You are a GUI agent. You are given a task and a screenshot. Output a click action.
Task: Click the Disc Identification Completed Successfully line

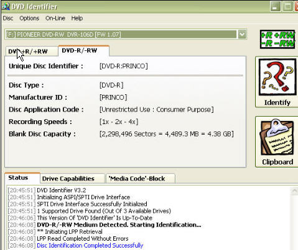[x=90, y=246]
